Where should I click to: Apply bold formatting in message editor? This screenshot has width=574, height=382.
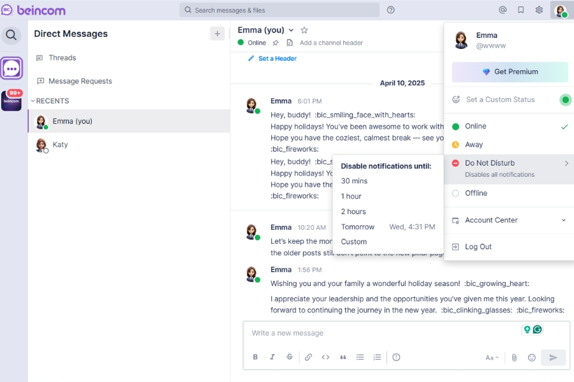coord(255,357)
